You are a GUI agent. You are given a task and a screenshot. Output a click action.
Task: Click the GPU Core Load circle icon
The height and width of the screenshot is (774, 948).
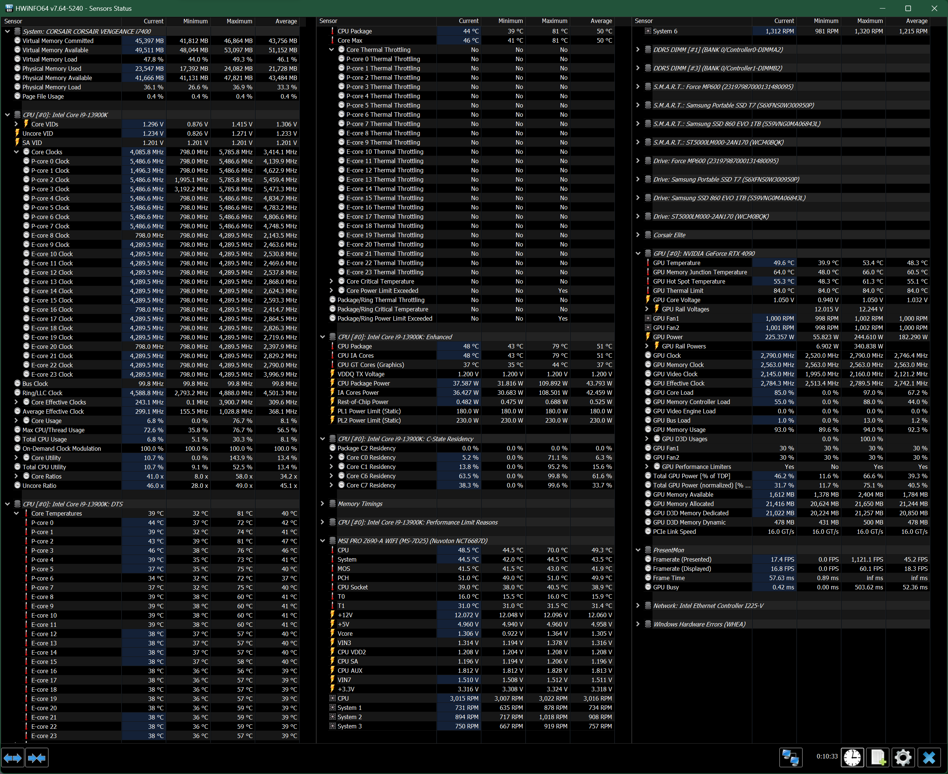[x=648, y=392]
